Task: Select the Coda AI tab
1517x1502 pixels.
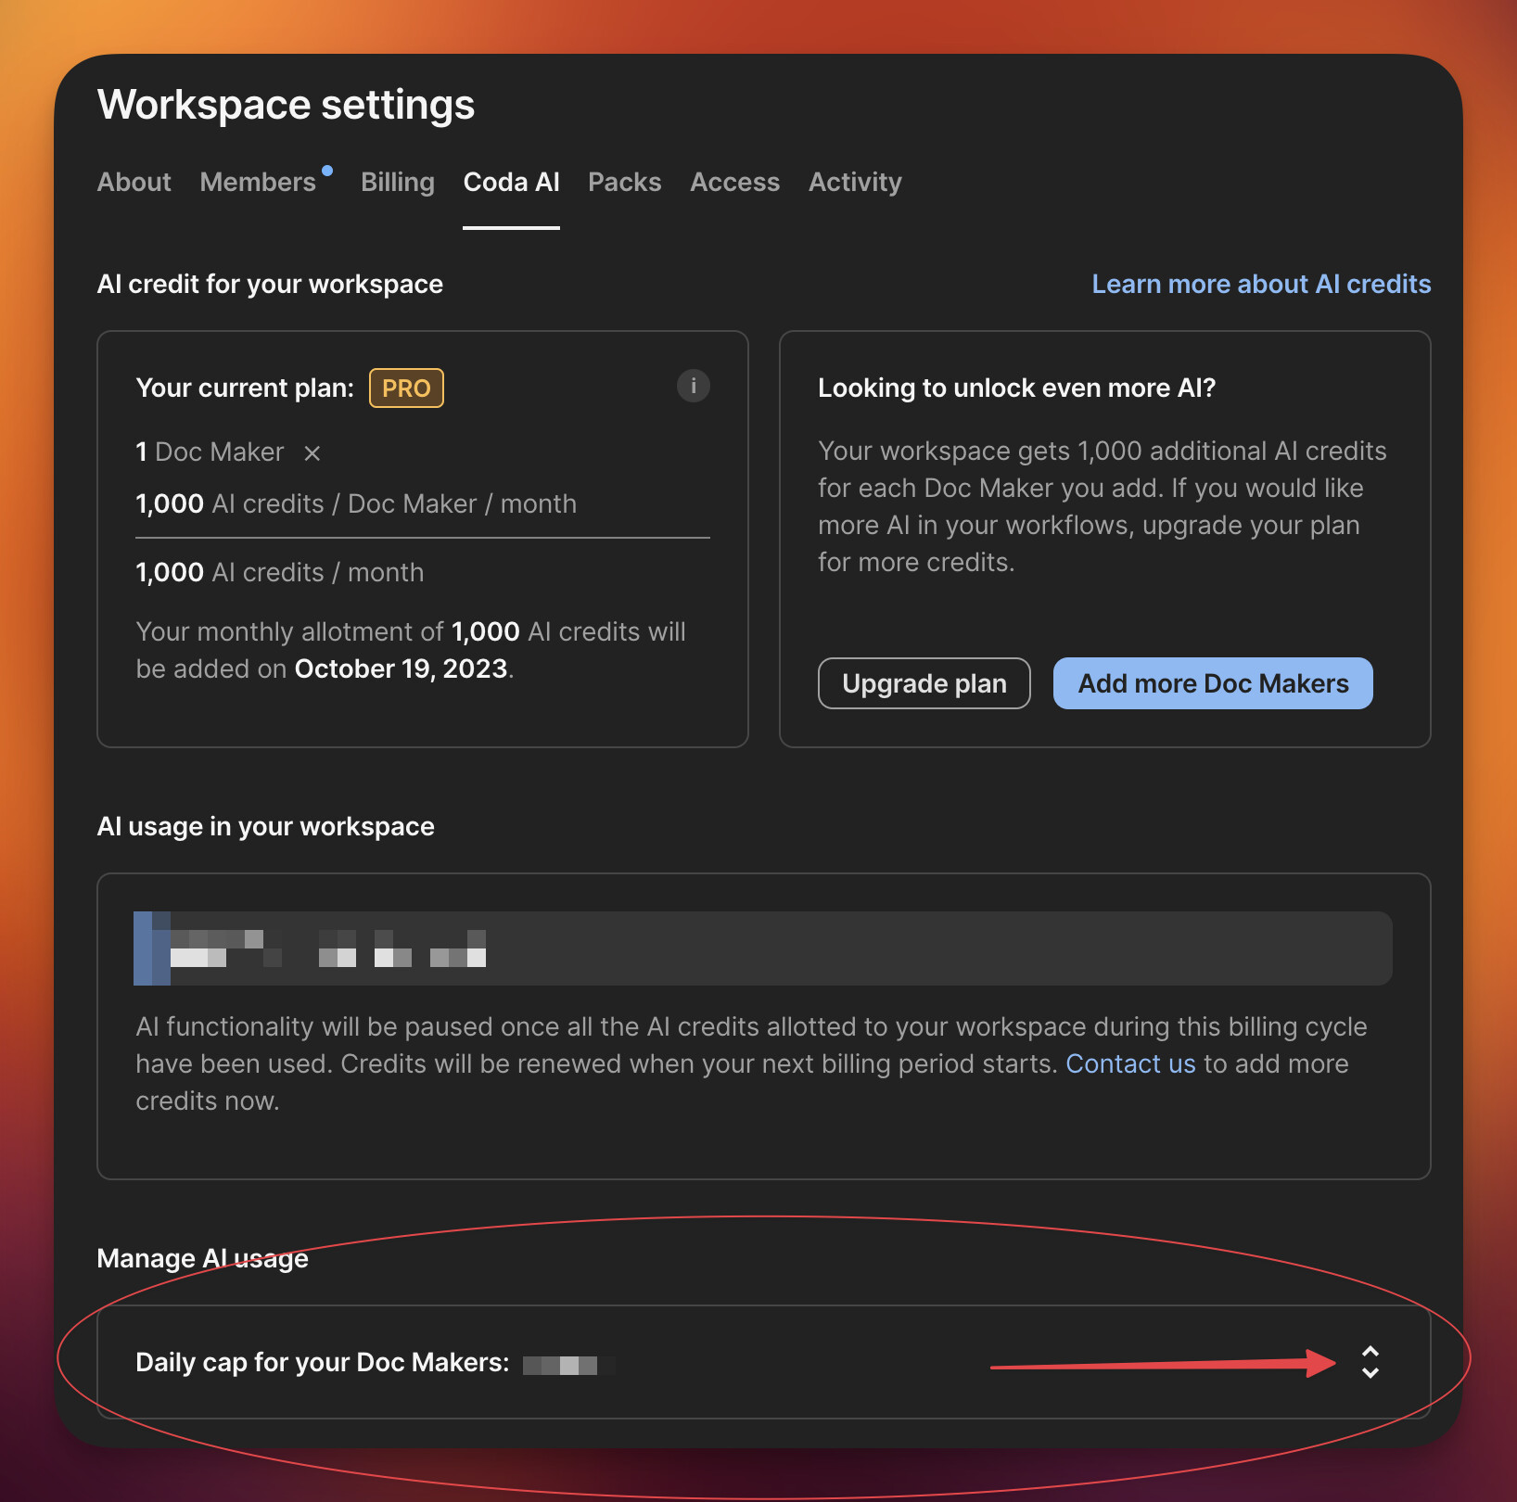Action: click(511, 182)
